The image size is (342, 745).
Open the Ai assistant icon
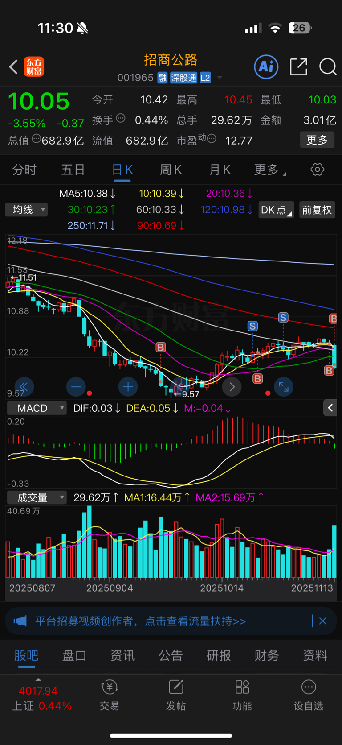coord(266,67)
